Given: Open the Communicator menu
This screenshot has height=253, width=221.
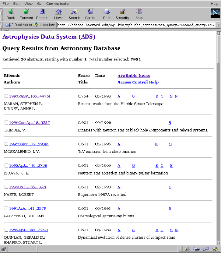Looking at the screenshot, I should pyautogui.click(x=58, y=3).
